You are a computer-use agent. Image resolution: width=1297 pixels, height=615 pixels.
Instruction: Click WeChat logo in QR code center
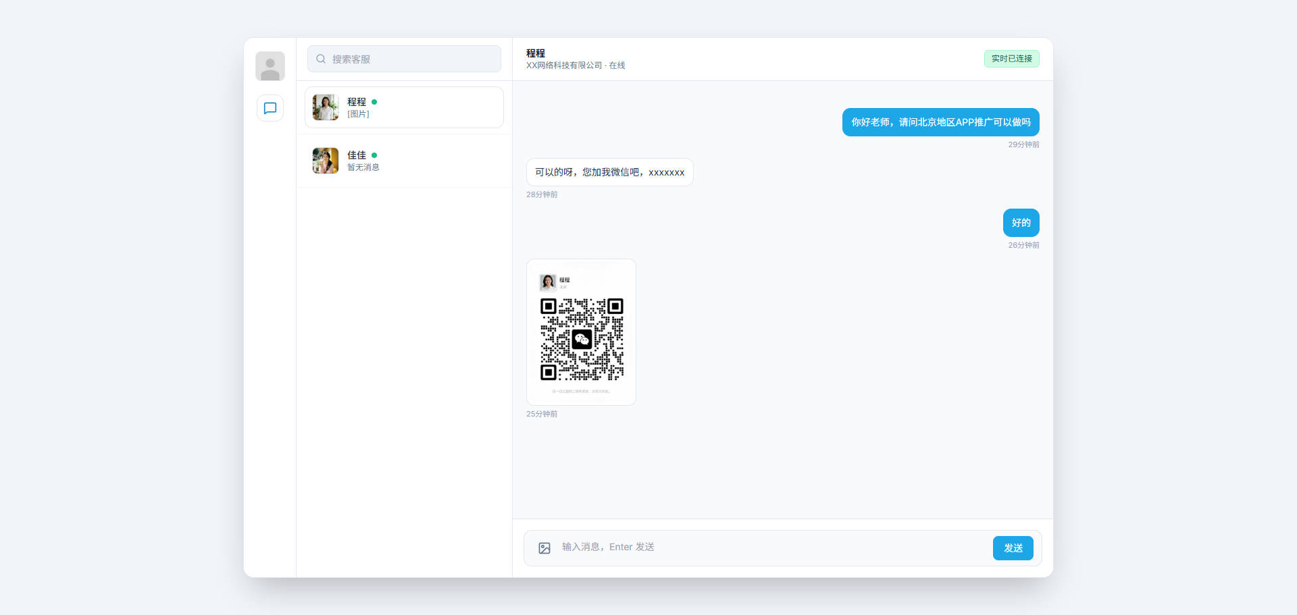[582, 339]
